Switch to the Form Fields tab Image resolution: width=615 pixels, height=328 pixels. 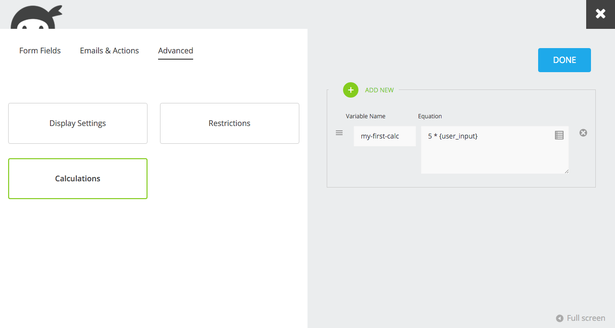click(40, 50)
